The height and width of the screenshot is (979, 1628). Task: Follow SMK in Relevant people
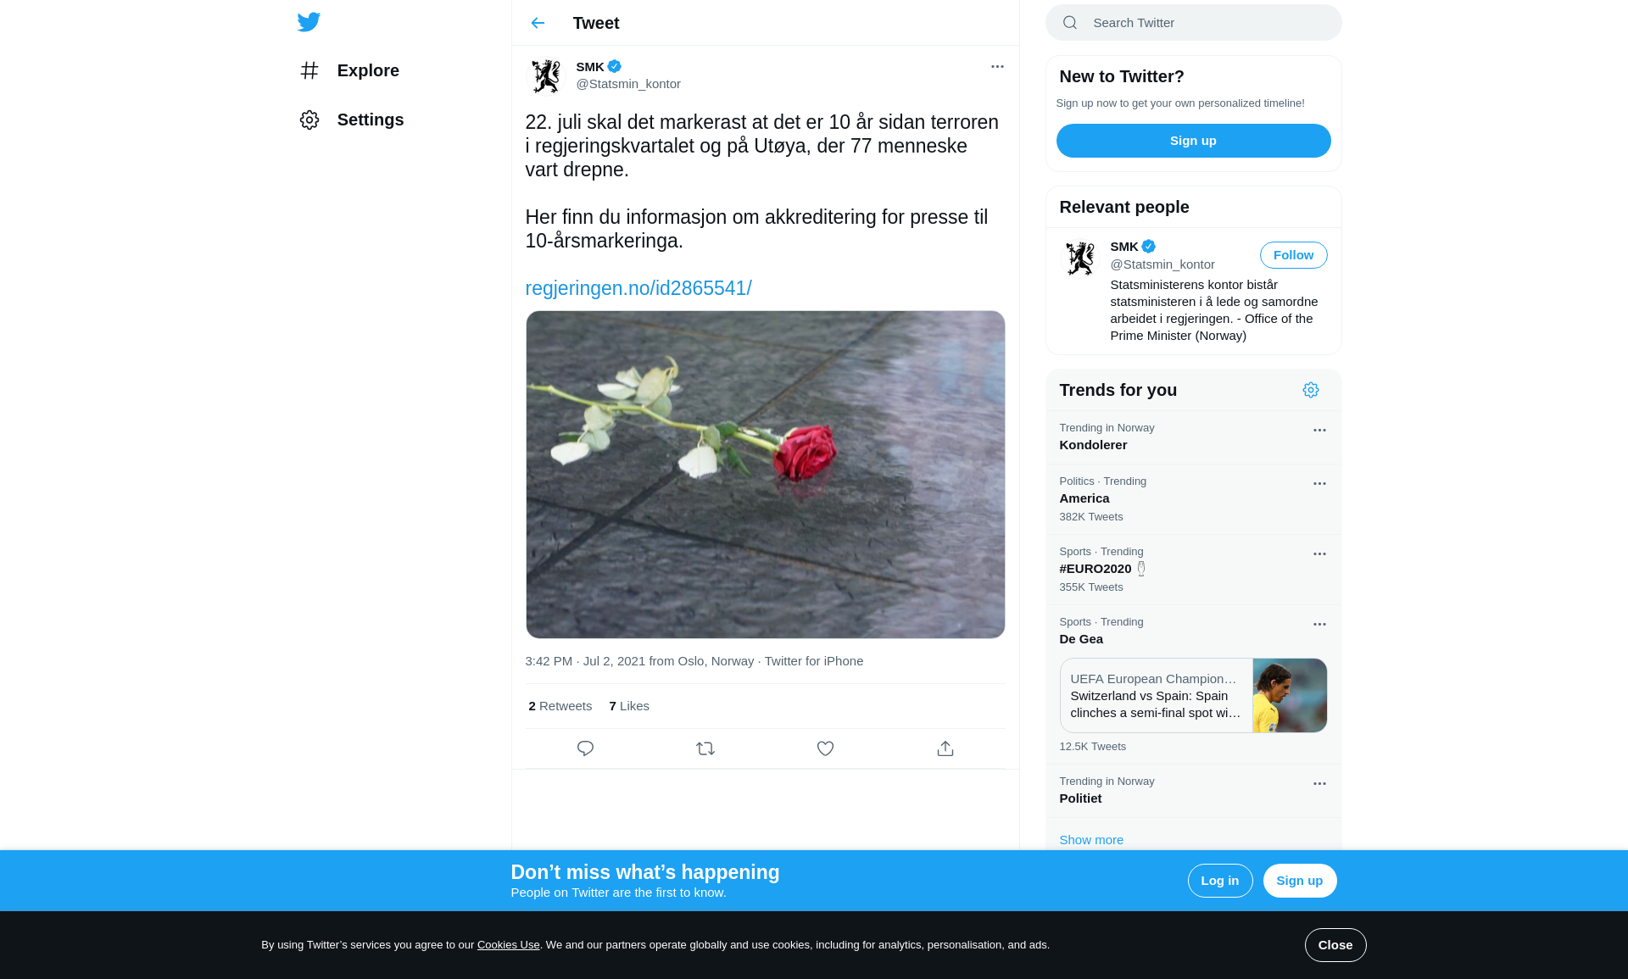point(1293,255)
